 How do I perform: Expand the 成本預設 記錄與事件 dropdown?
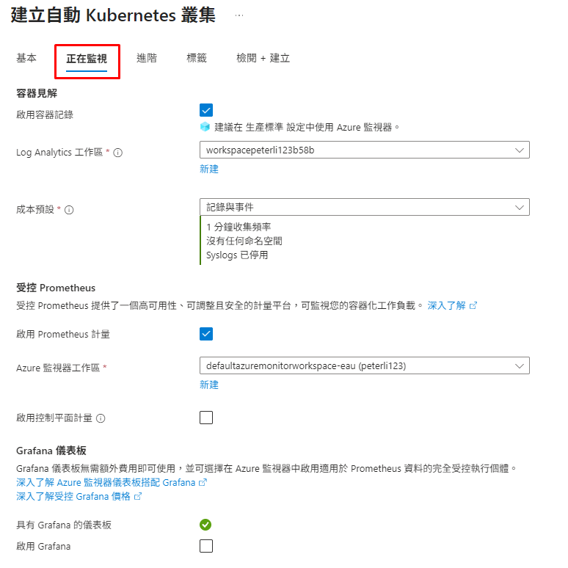coord(365,207)
